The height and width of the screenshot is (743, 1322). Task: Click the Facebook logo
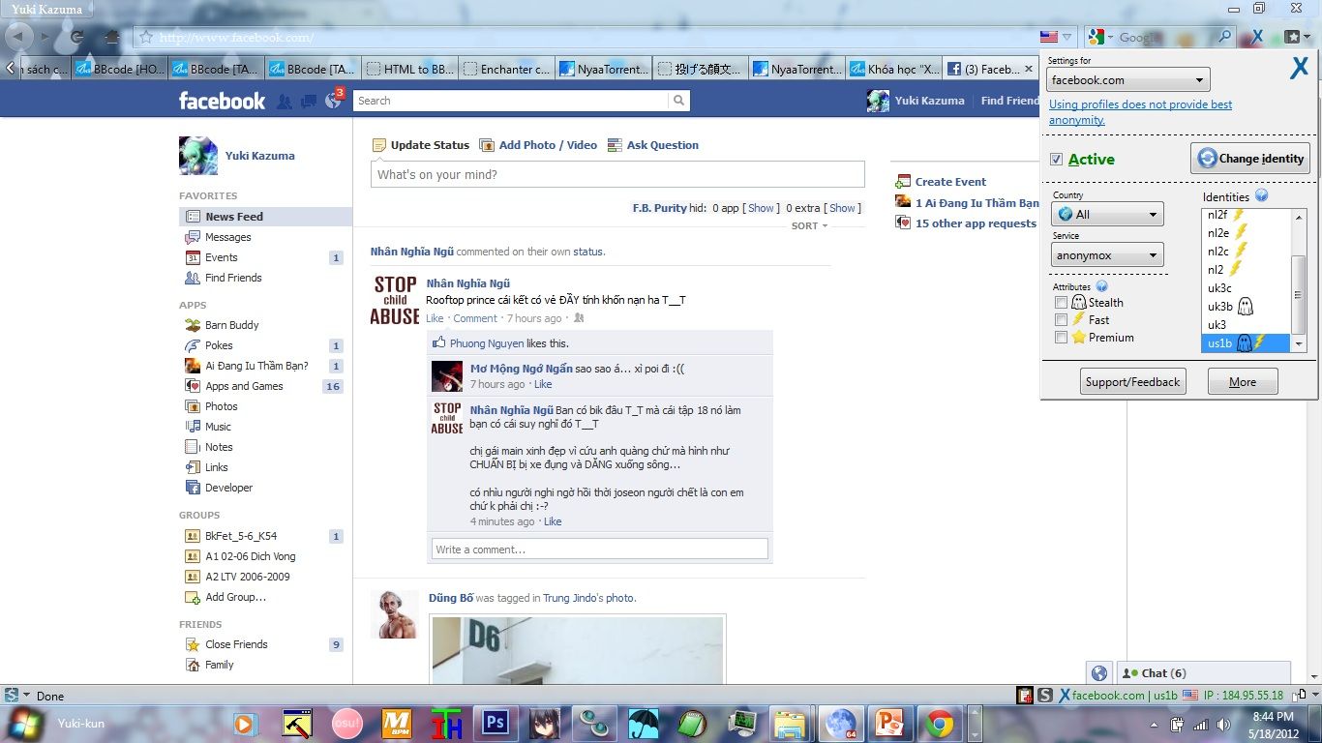(222, 101)
